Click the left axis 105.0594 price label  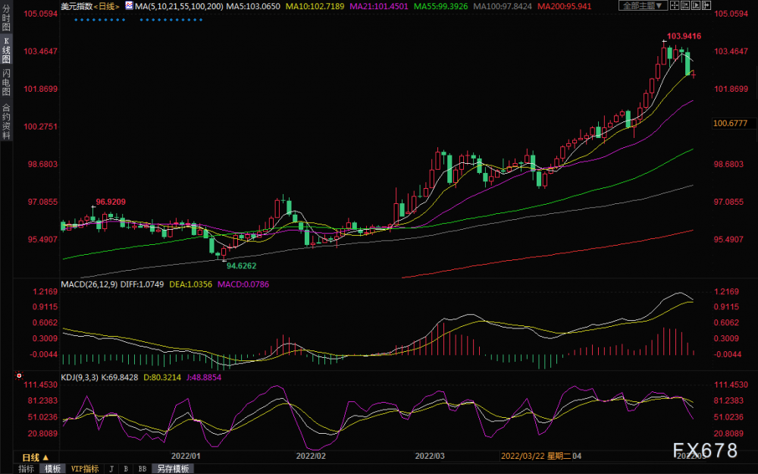pyautogui.click(x=41, y=14)
